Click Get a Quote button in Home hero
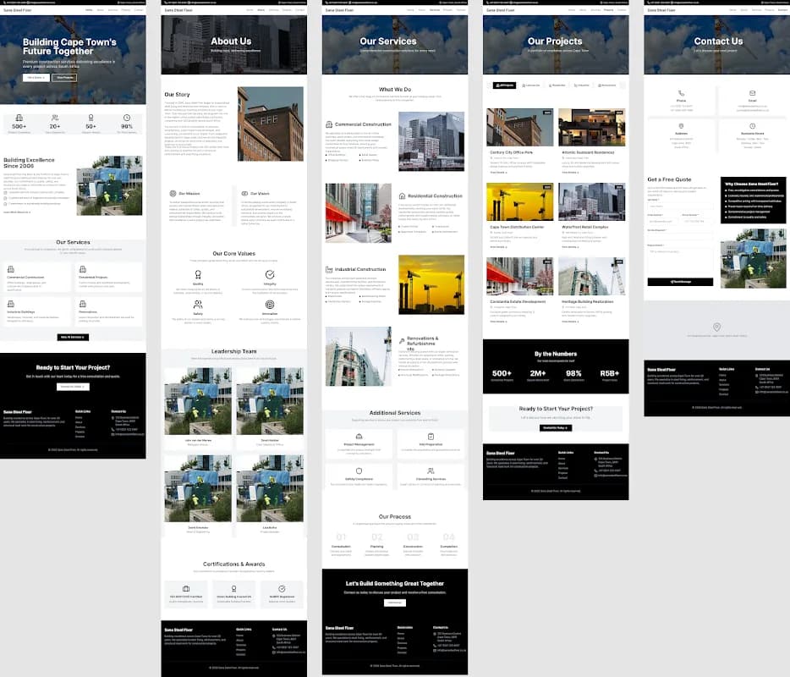The height and width of the screenshot is (677, 790). pyautogui.click(x=36, y=78)
